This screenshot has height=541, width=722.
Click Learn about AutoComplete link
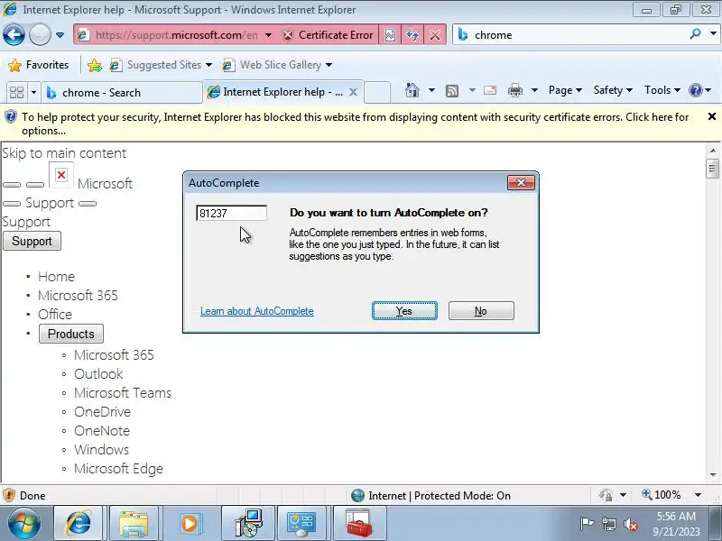point(257,311)
